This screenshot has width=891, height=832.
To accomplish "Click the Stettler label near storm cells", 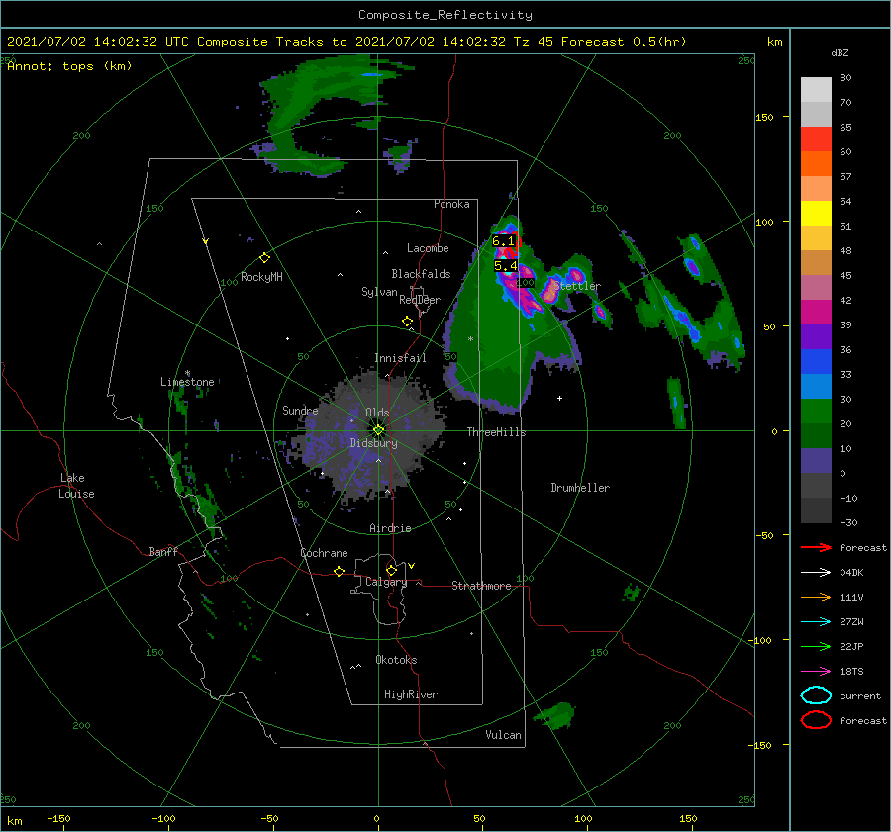I will (x=577, y=286).
